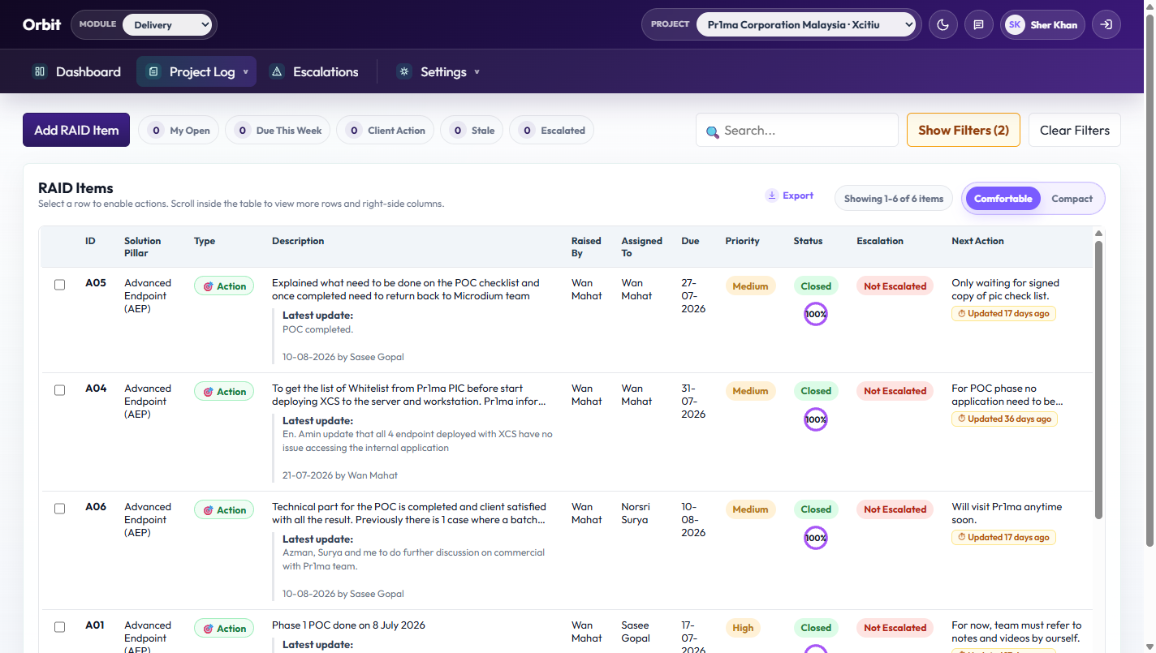Click the Action target icon in row A05
Image resolution: width=1156 pixels, height=653 pixels.
click(208, 286)
